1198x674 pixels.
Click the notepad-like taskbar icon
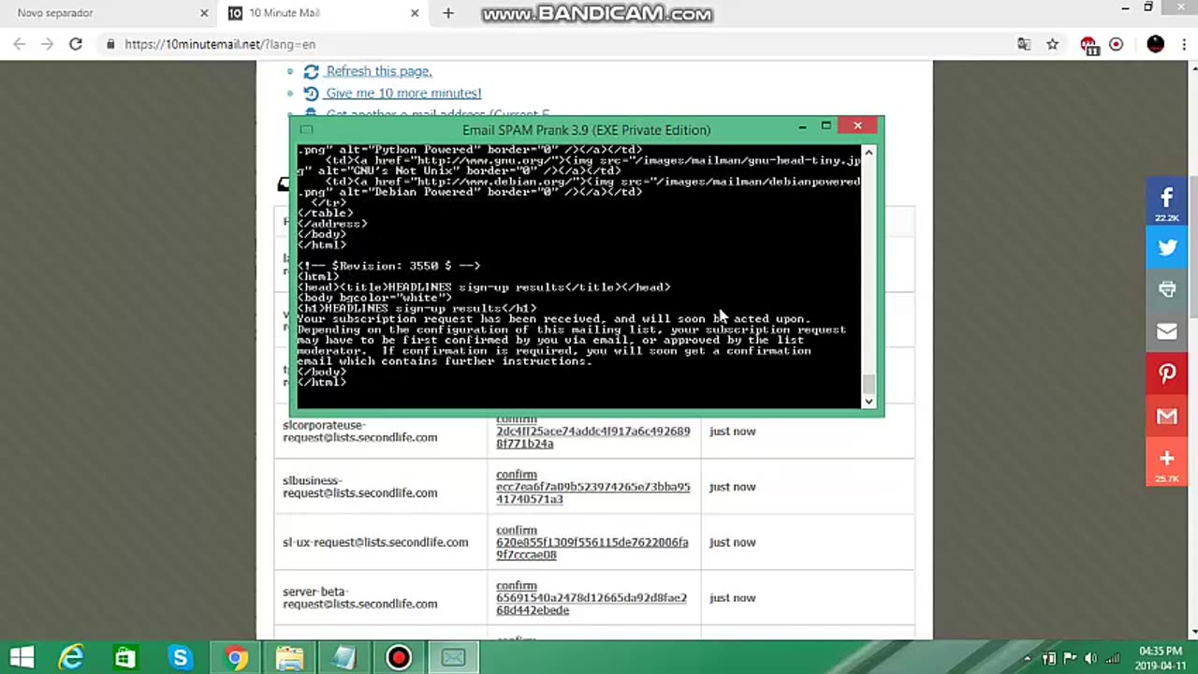pyautogui.click(x=343, y=658)
